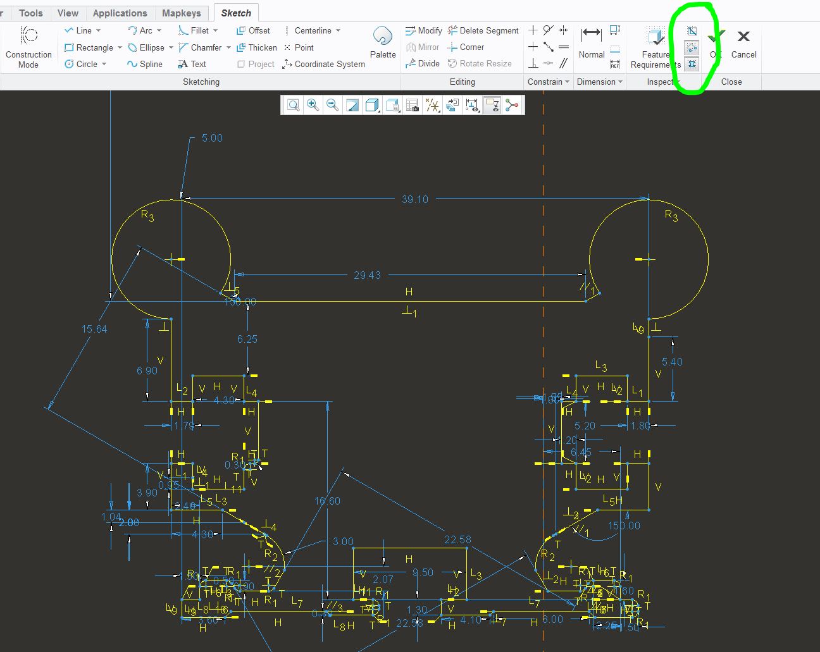Apply the Tangent constraint
820x652 pixels.
click(549, 30)
